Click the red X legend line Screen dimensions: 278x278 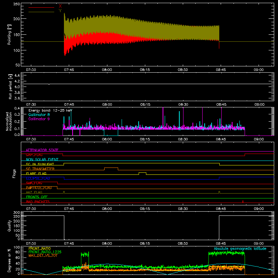click(x=41, y=7)
